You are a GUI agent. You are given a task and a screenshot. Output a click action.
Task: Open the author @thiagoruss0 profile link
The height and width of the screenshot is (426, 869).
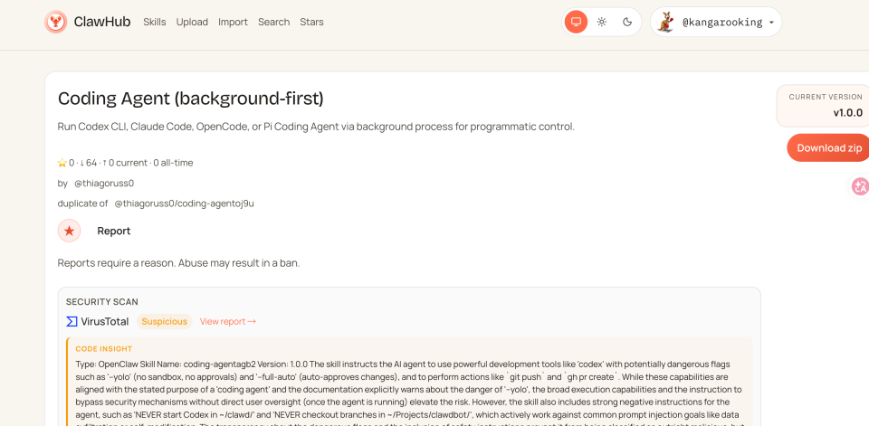pos(104,183)
